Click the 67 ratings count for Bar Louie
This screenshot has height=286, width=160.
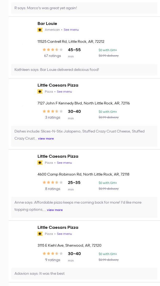coord(52,56)
